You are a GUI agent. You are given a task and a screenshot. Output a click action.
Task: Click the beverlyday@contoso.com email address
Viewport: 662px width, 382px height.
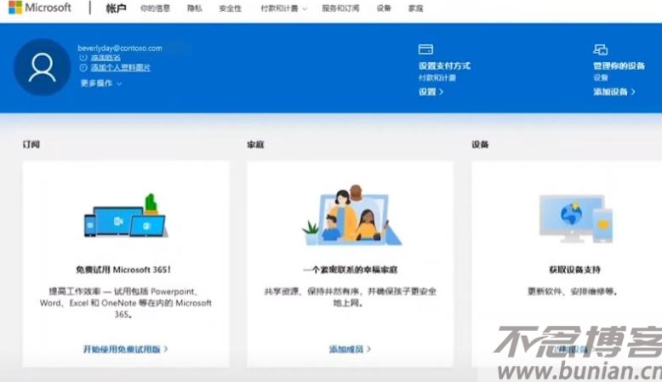[120, 48]
